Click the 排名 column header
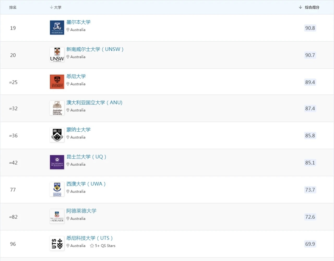This screenshot has width=334, height=261. tap(13, 7)
